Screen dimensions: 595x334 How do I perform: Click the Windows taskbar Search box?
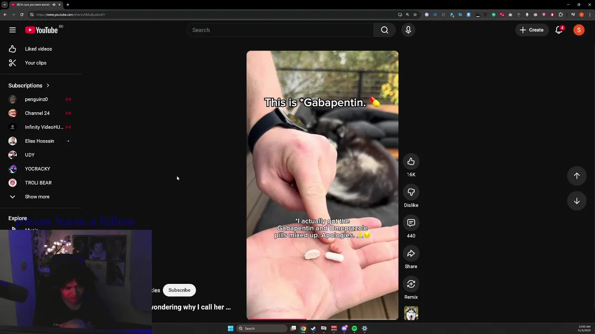(x=262, y=328)
